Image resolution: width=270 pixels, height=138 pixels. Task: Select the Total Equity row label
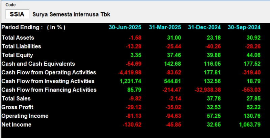[17, 55]
